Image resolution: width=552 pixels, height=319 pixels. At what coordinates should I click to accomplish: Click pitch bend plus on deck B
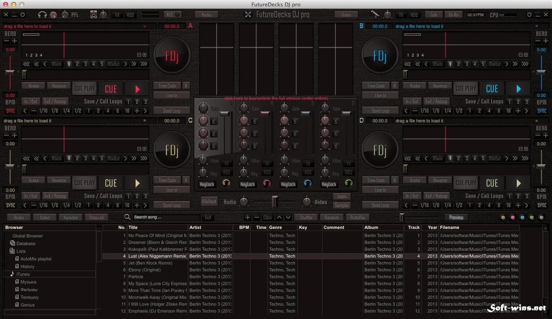(x=546, y=41)
